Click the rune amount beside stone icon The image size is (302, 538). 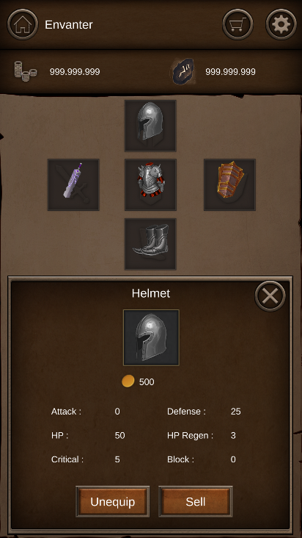pyautogui.click(x=230, y=72)
